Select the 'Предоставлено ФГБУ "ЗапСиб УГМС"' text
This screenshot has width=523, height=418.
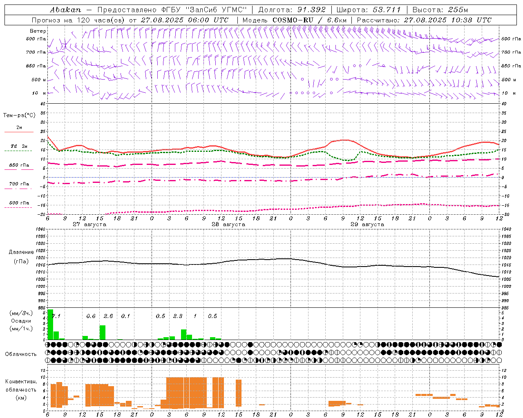[172, 9]
